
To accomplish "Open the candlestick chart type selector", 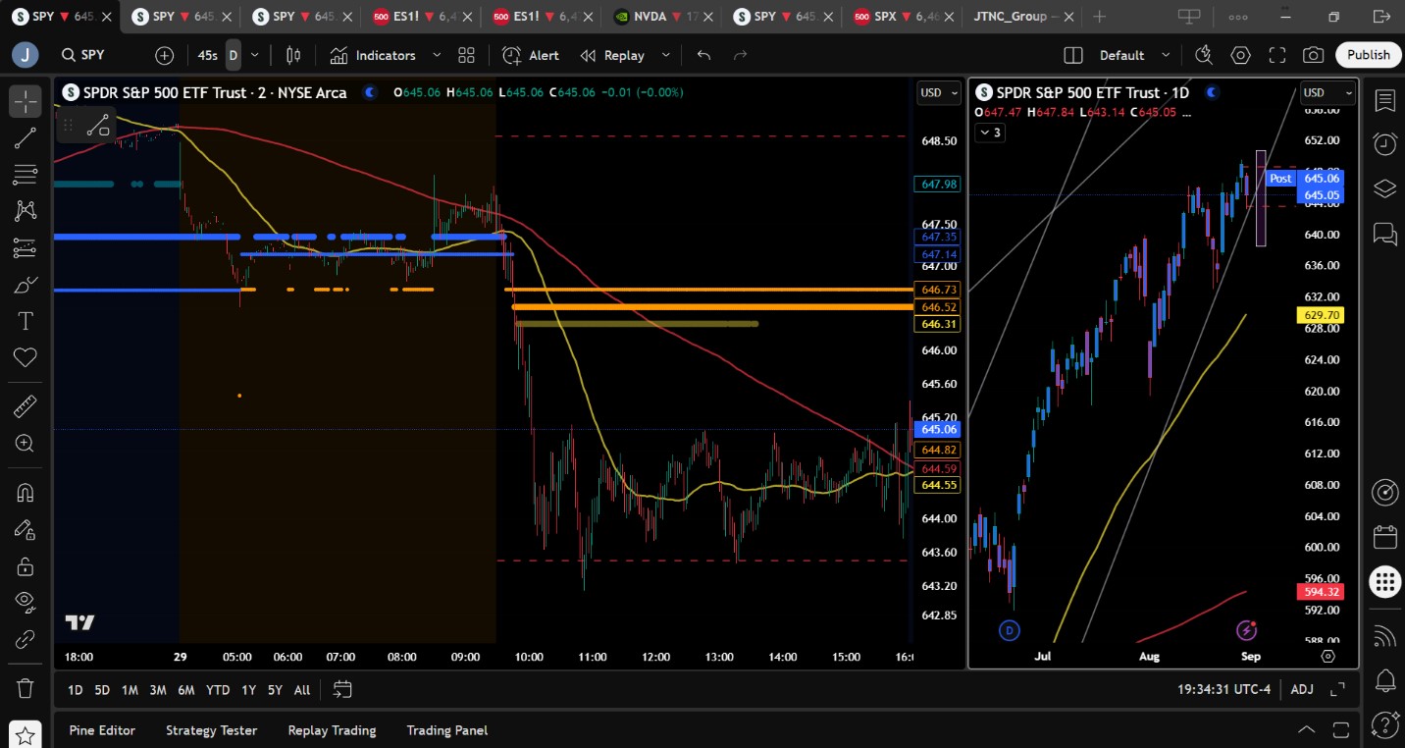I will 293,56.
